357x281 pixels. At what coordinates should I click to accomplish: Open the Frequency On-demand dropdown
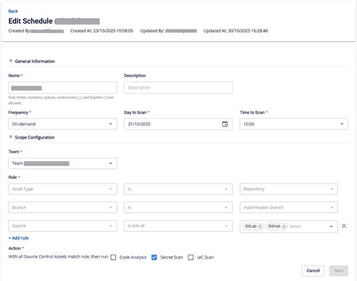(x=63, y=124)
